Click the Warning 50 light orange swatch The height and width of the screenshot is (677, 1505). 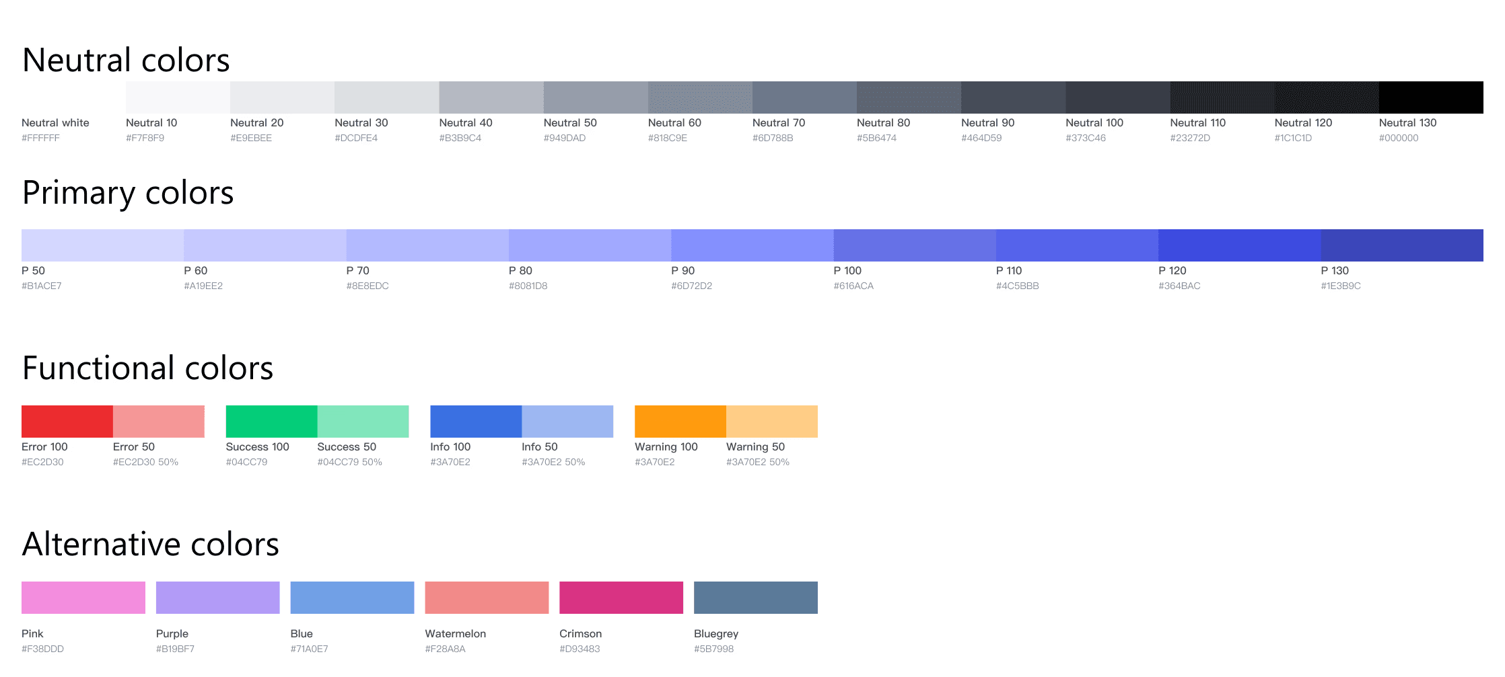click(x=772, y=422)
